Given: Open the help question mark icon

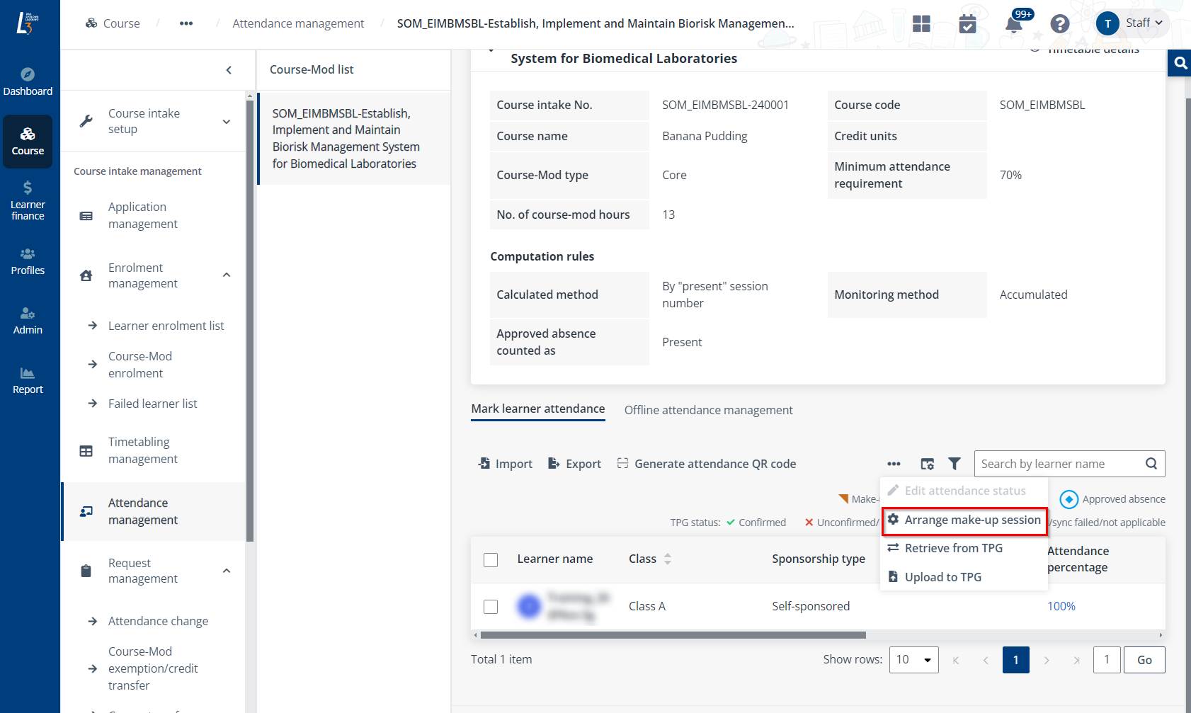Looking at the screenshot, I should click(x=1059, y=24).
